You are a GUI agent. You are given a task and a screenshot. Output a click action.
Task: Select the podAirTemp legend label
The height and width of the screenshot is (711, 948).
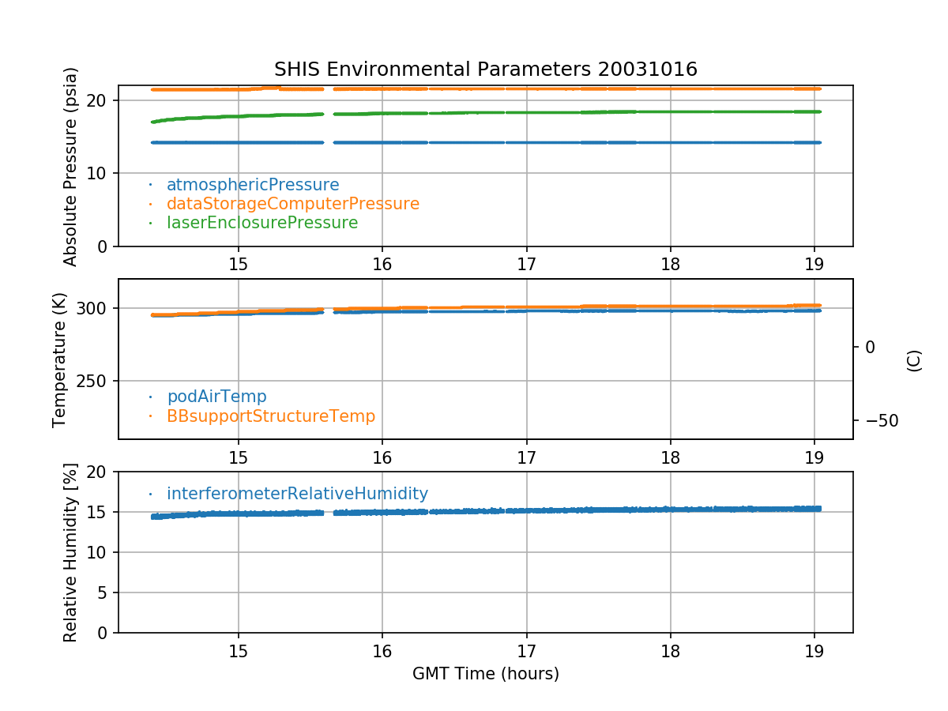pyautogui.click(x=216, y=397)
